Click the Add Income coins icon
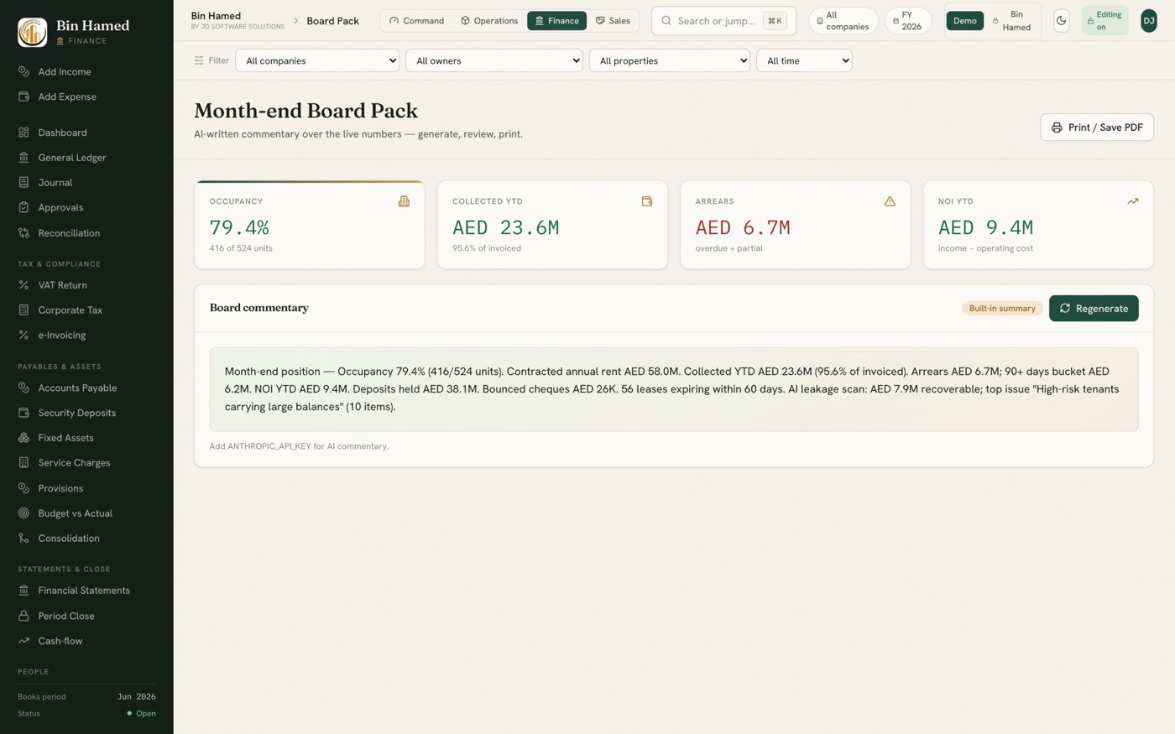Image resolution: width=1175 pixels, height=734 pixels. pos(23,71)
